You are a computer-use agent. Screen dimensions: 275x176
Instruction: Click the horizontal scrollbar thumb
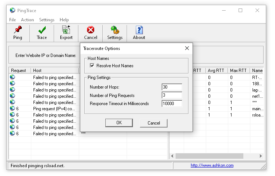tap(209, 156)
